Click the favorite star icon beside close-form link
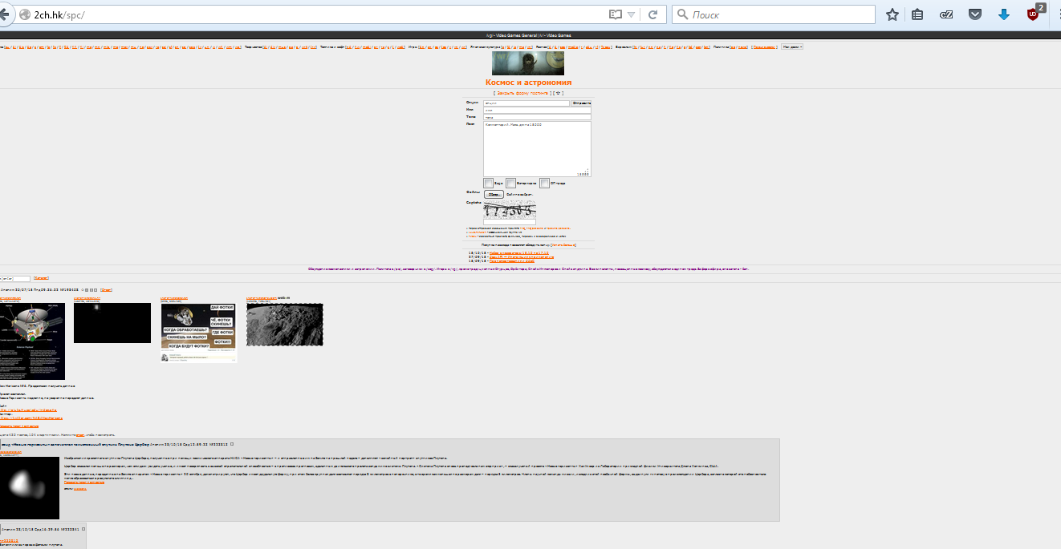The image size is (1061, 549). [x=559, y=93]
